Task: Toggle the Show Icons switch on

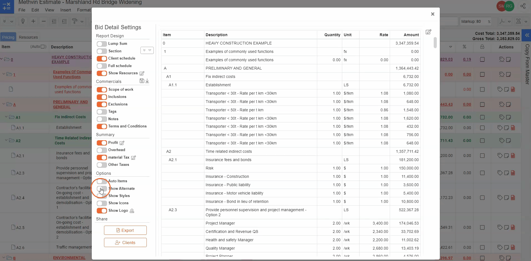Action: point(102,203)
